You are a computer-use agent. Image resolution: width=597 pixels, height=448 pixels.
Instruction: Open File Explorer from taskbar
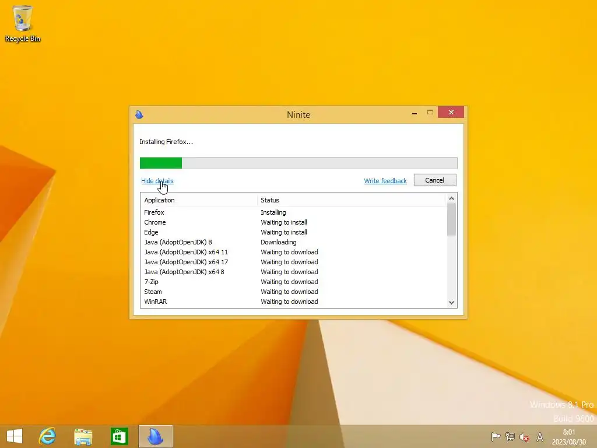click(83, 436)
